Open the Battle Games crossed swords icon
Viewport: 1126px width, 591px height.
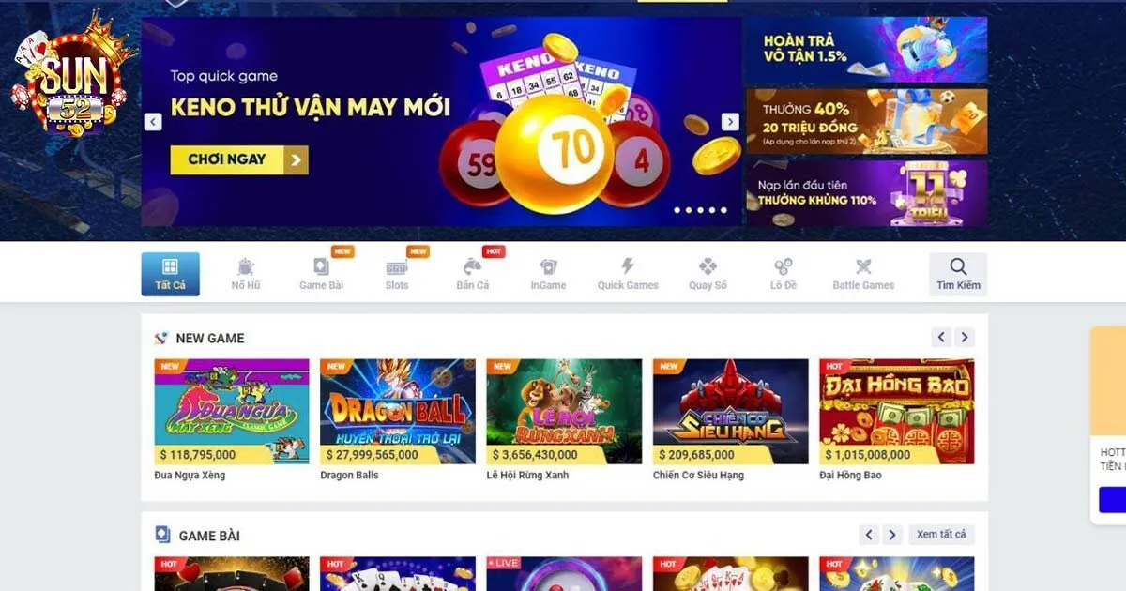point(863,267)
